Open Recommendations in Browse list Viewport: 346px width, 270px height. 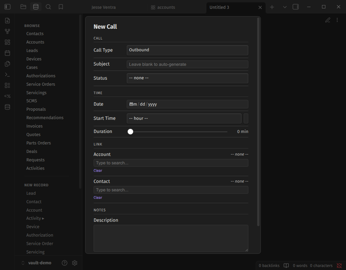tap(45, 118)
